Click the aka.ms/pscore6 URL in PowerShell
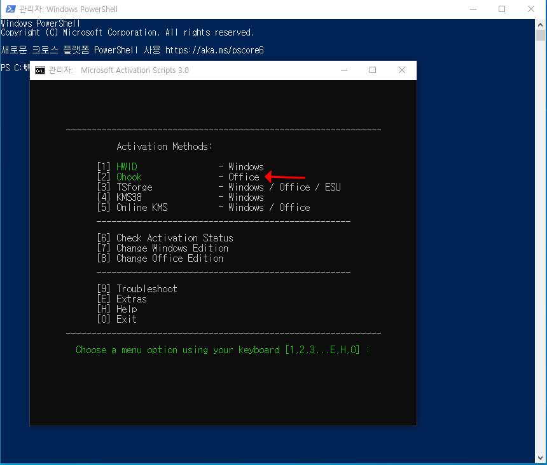Viewport: 547px width, 465px height. click(x=214, y=50)
